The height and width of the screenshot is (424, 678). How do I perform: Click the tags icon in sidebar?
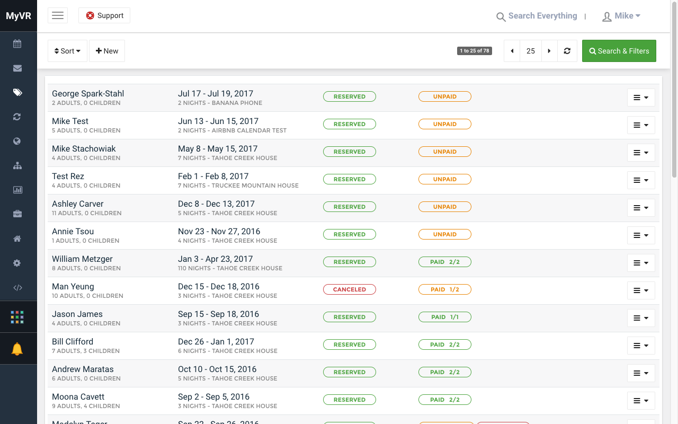(17, 93)
